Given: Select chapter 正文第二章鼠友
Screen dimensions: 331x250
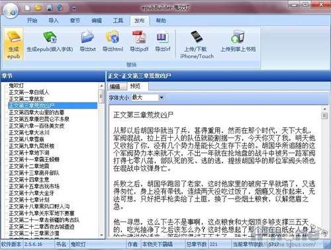Looking at the screenshot, I should coord(26,99).
